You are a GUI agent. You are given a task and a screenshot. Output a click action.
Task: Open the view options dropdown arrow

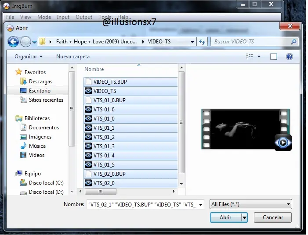pos(259,57)
